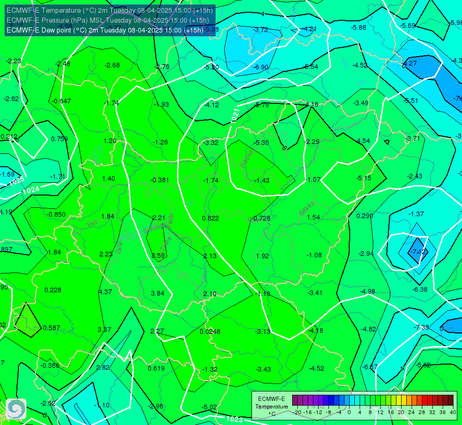Click the 0.228 dew point value
The width and height of the screenshot is (462, 425).
pos(53,290)
